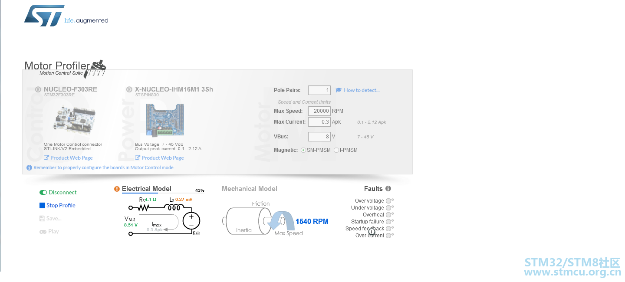Viewport: 625px width, 282px height.
Task: Click the info icon beside the Motor Control mode reminder
Action: (x=29, y=167)
